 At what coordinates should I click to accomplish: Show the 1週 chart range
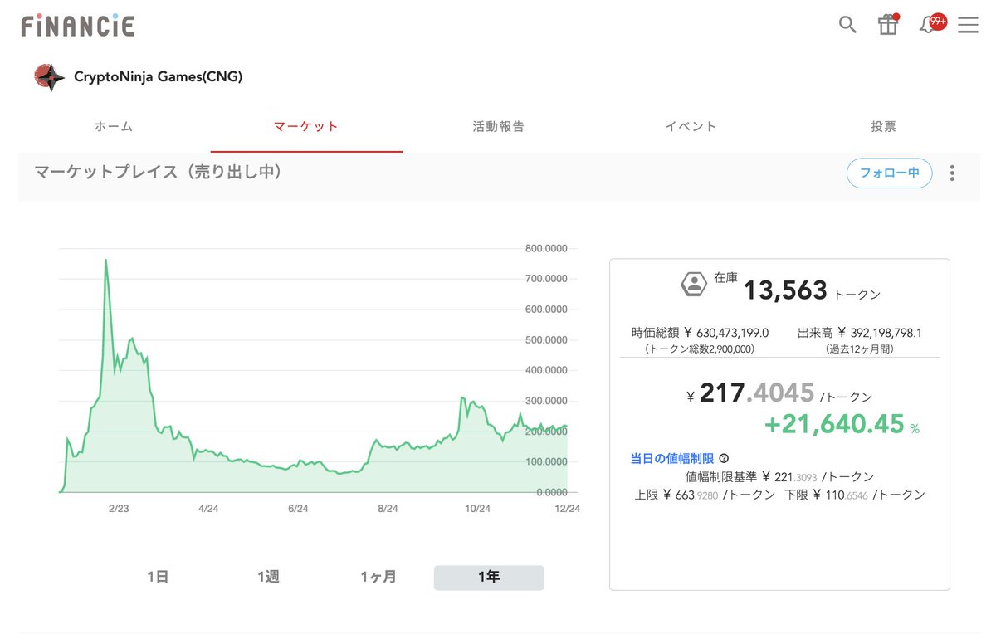pos(268,577)
